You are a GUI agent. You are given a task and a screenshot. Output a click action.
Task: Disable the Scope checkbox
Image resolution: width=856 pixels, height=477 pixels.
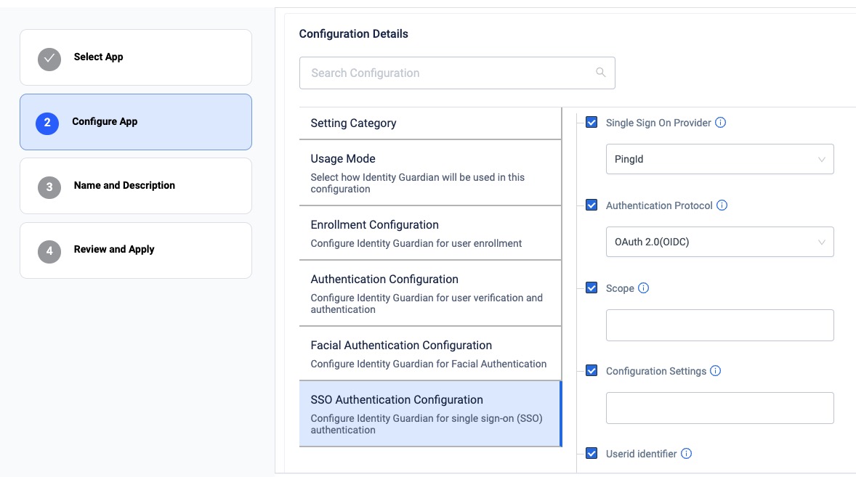coord(591,288)
